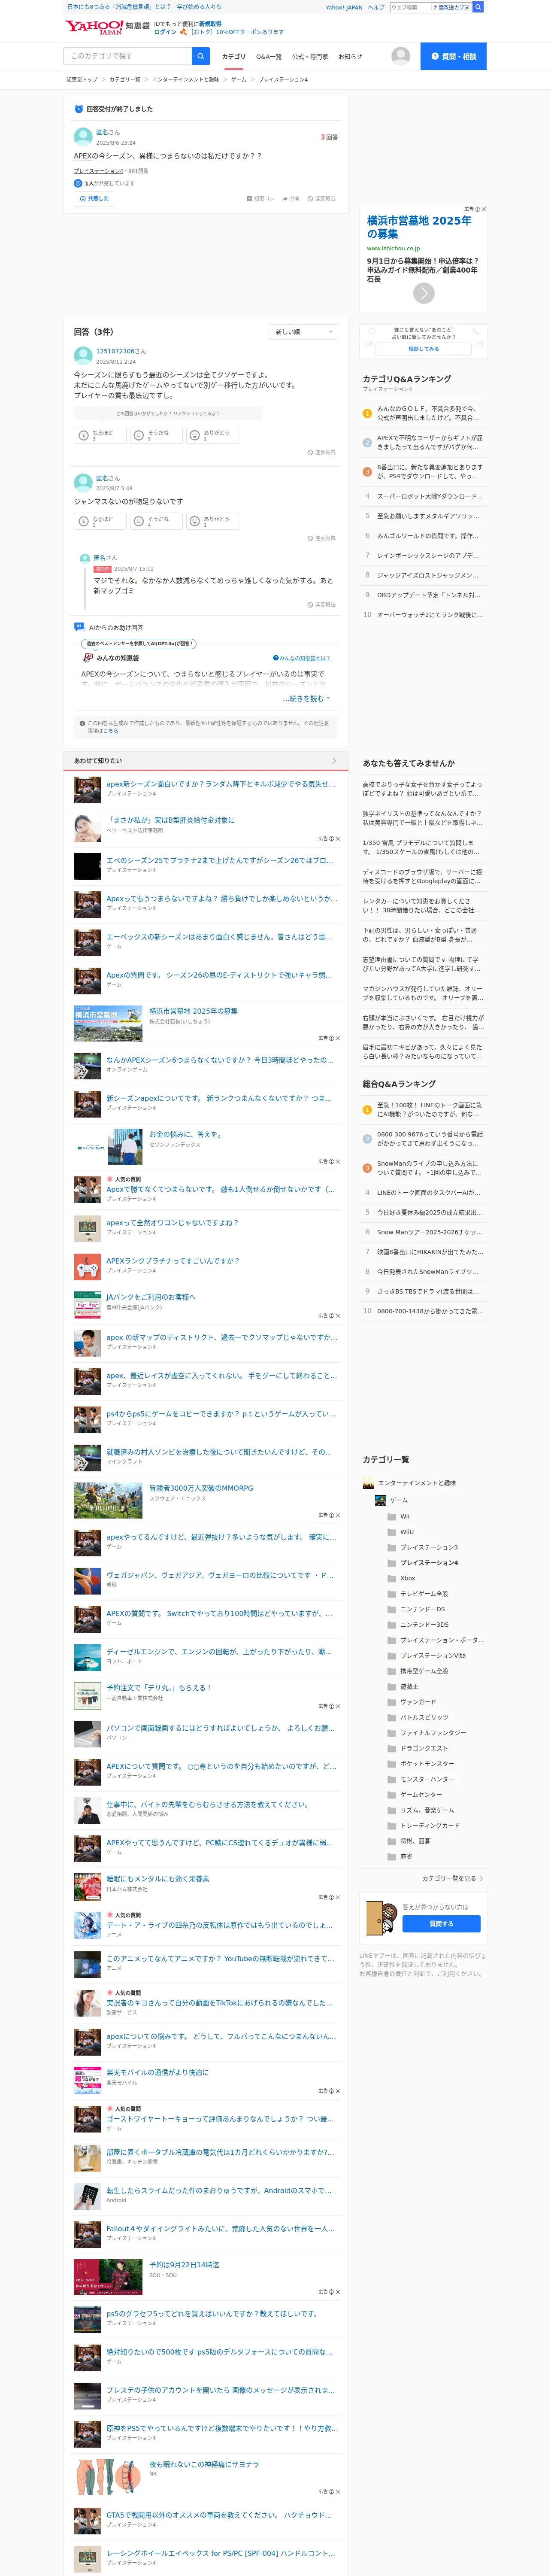Click the ゲーム breadcrumb link

pos(238,79)
